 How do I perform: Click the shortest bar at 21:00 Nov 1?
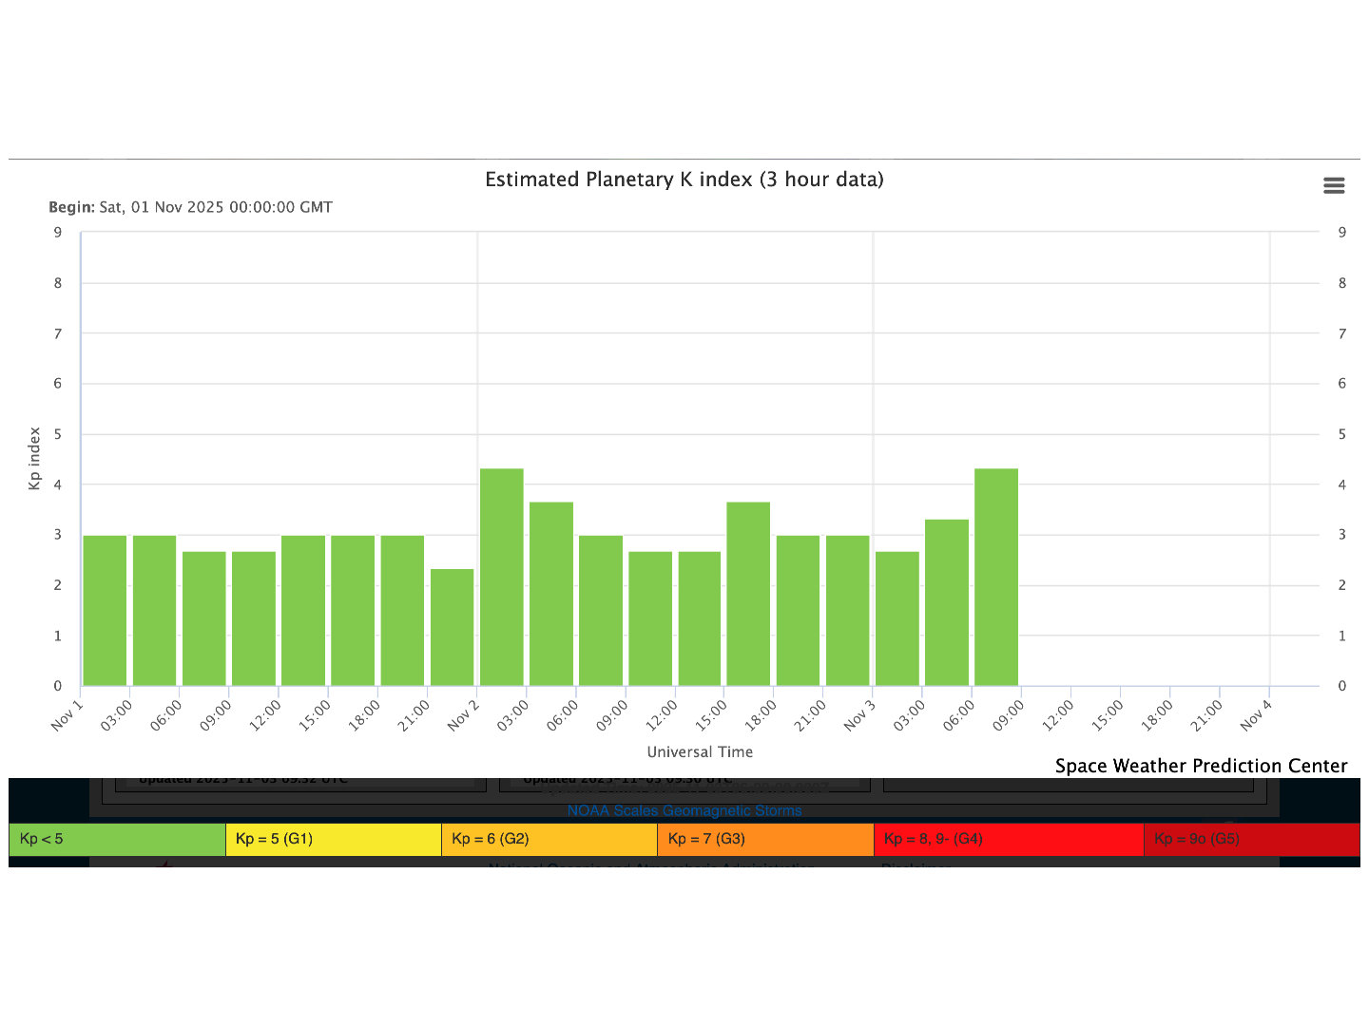452,627
